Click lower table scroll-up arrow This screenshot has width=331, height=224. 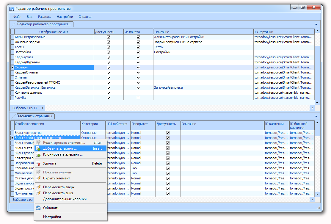click(x=317, y=123)
